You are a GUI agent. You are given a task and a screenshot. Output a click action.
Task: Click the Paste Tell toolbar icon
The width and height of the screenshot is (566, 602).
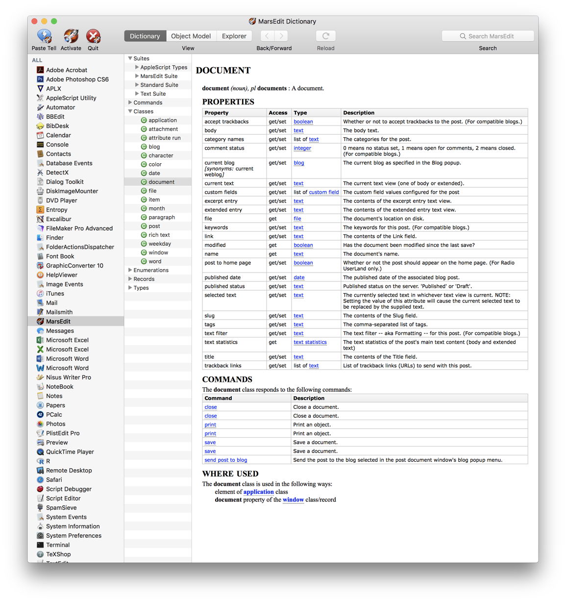(x=44, y=36)
